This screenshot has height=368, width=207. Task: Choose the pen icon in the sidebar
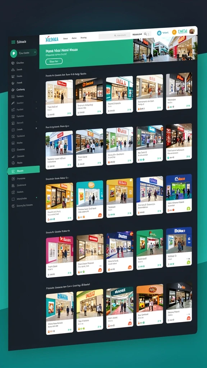click(x=13, y=103)
